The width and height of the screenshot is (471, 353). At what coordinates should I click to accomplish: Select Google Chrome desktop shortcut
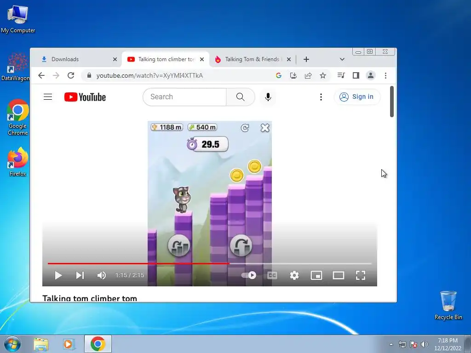pos(18,117)
